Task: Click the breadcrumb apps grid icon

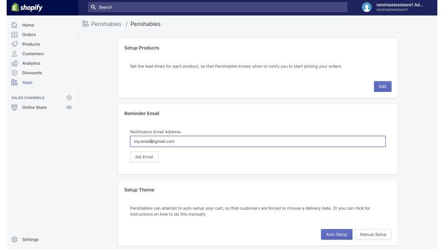Action: point(85,24)
